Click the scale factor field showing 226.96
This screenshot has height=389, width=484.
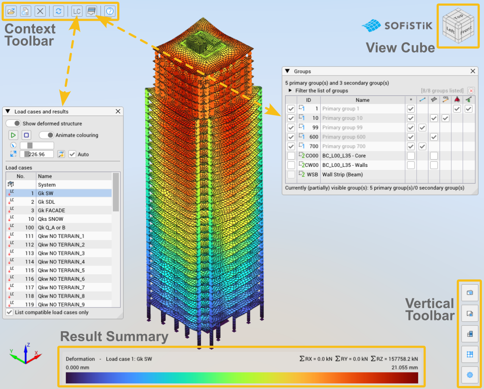pyautogui.click(x=37, y=154)
